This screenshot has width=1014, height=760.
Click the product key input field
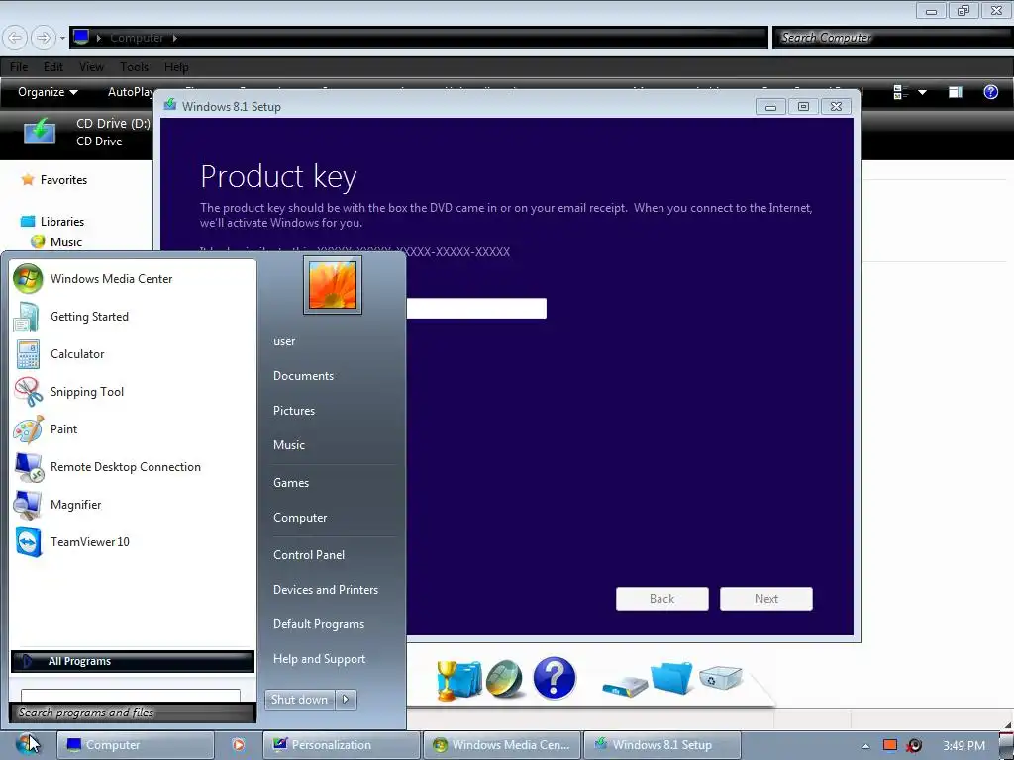point(476,309)
